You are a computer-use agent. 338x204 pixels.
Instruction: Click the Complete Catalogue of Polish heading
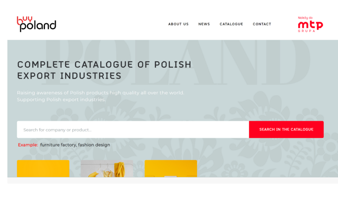pos(104,64)
